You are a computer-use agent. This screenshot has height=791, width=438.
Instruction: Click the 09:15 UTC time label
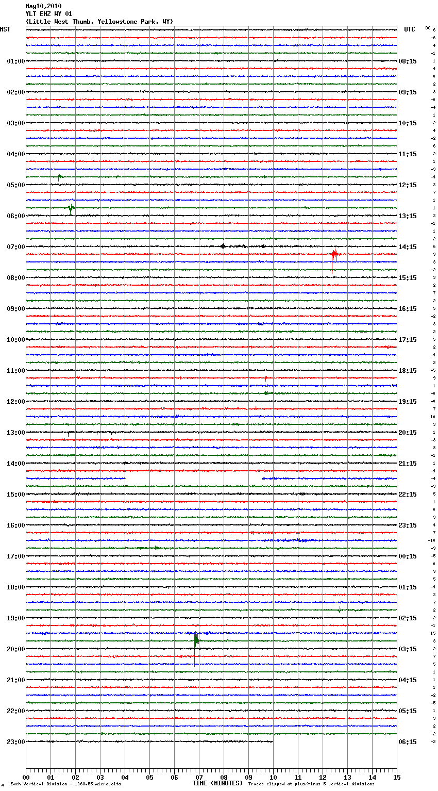tap(408, 92)
